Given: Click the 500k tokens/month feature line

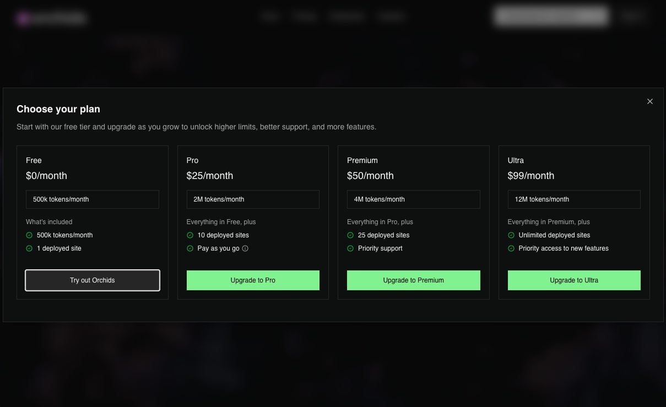Looking at the screenshot, I should pos(65,235).
